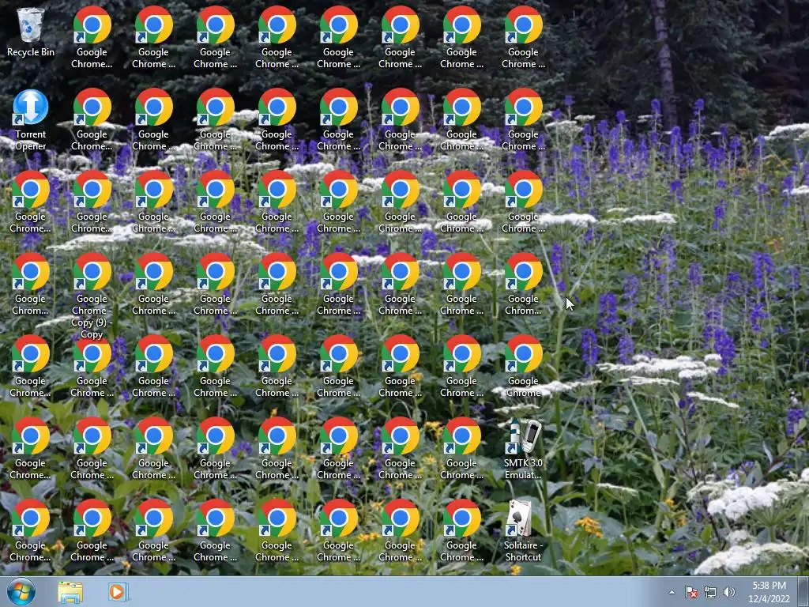This screenshot has width=809, height=607.
Task: Select the Recycle Bin desktop icon
Action: [x=31, y=32]
